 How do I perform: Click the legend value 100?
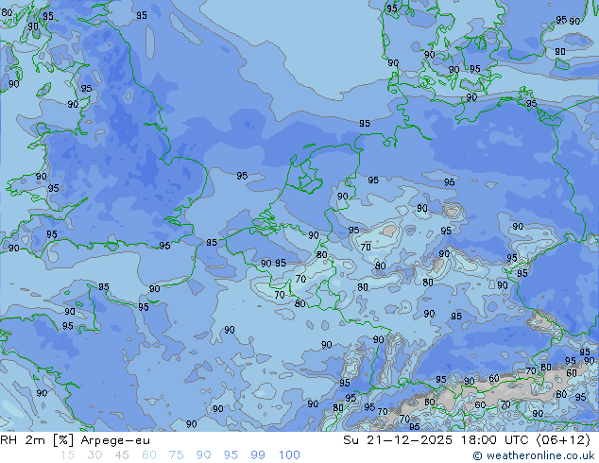(289, 455)
